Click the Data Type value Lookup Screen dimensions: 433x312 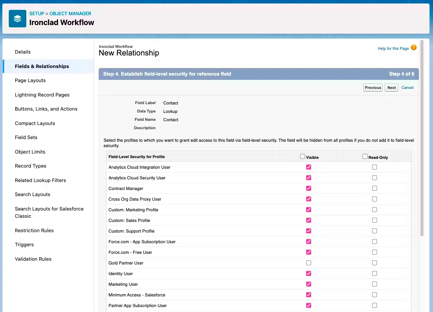point(170,111)
